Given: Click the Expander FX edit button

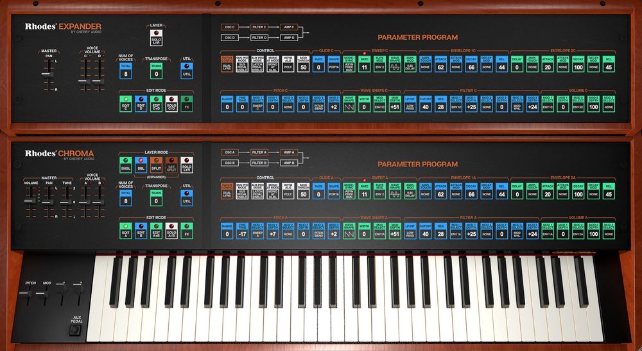Looking at the screenshot, I should [187, 104].
